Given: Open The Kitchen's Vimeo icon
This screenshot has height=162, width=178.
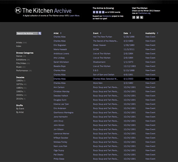Looking at the screenshot, I should coord(138,17).
